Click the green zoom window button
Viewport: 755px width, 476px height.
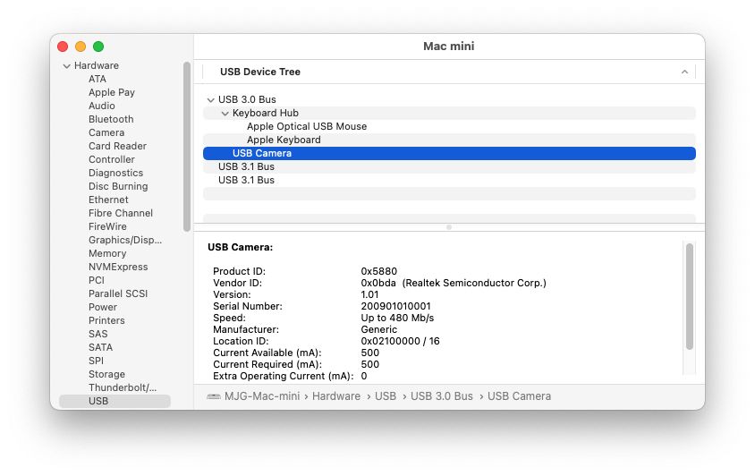[98, 47]
